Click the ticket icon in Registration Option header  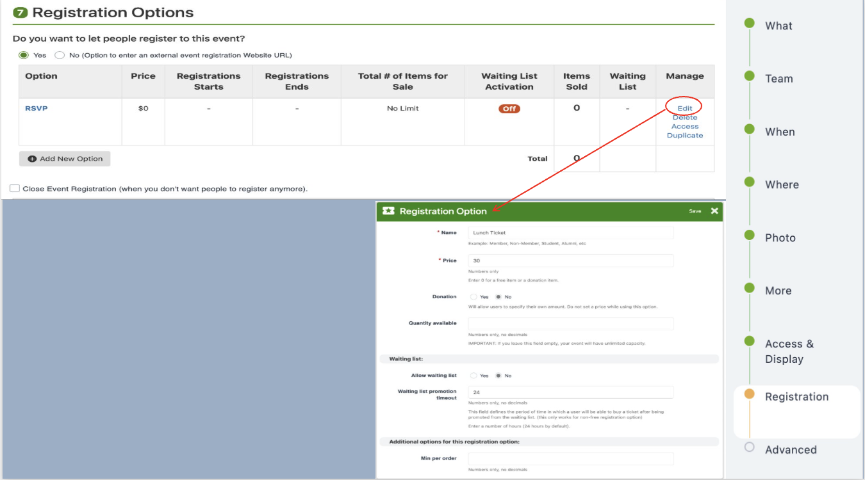[388, 211]
